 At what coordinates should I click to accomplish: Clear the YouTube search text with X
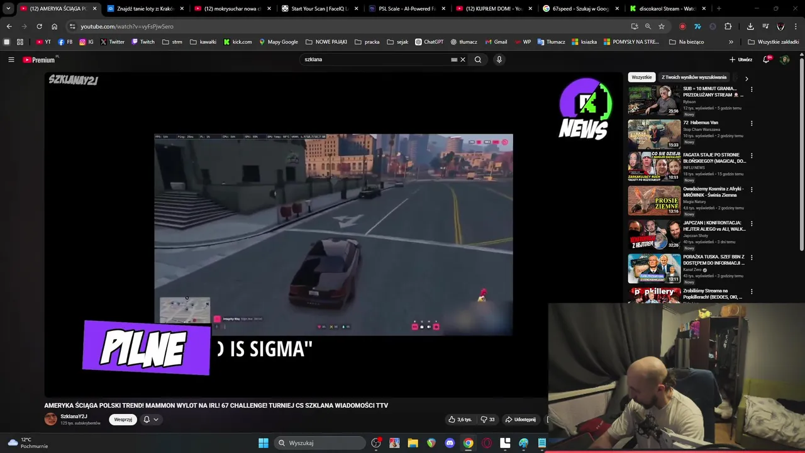(x=462, y=60)
